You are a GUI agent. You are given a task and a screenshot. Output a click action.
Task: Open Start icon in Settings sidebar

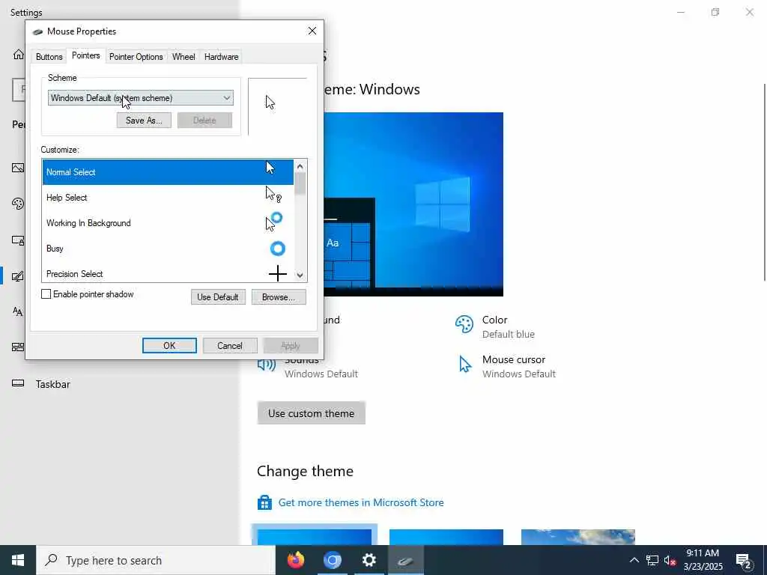pos(18,347)
